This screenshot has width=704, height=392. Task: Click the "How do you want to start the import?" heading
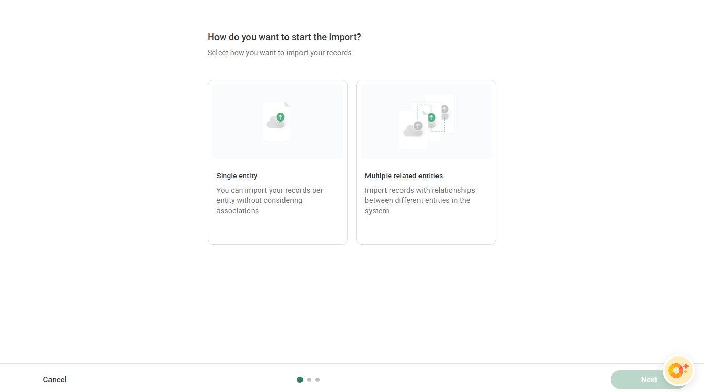[x=284, y=37]
